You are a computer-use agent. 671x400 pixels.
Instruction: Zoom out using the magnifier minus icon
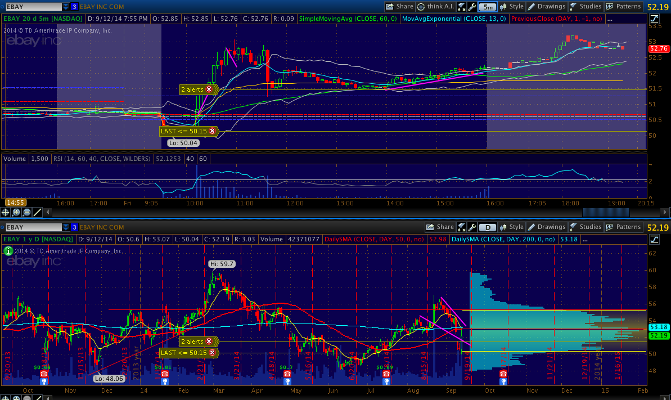coord(26,212)
